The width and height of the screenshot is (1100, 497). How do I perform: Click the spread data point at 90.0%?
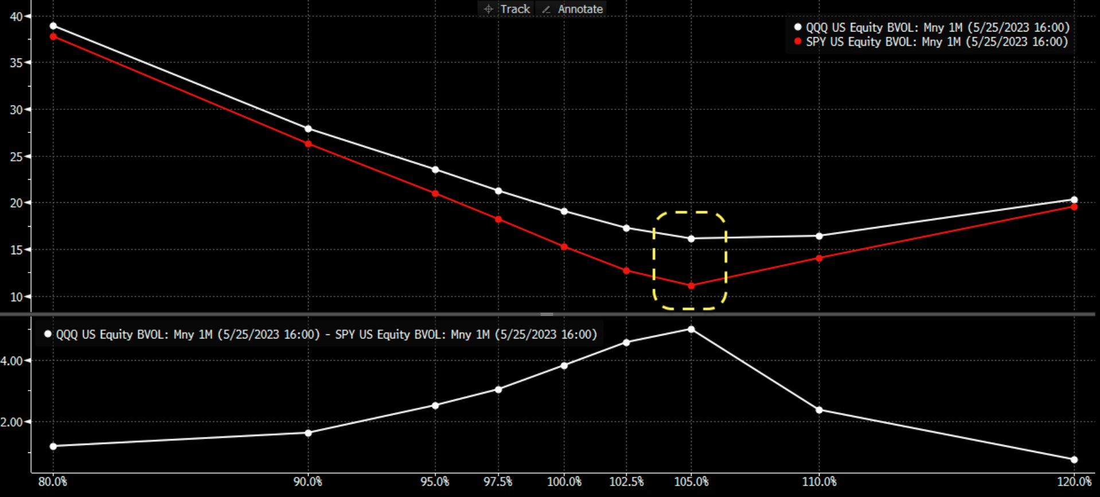(309, 433)
